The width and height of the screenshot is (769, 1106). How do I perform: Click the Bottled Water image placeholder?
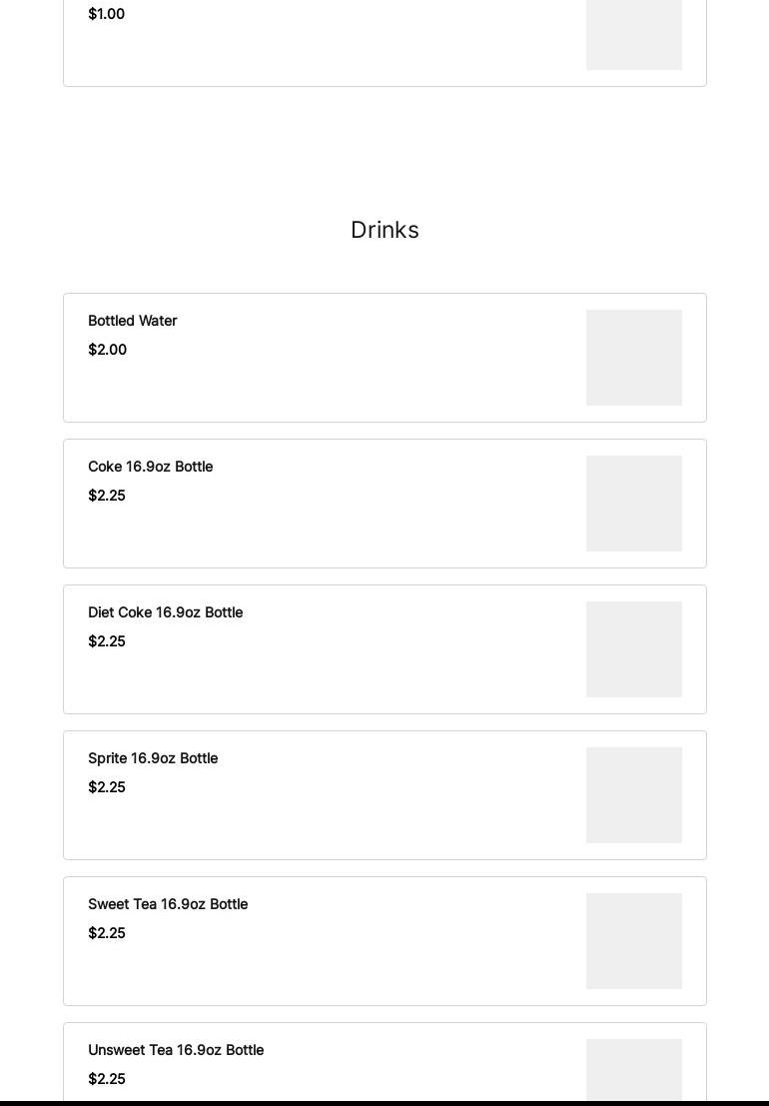634,358
